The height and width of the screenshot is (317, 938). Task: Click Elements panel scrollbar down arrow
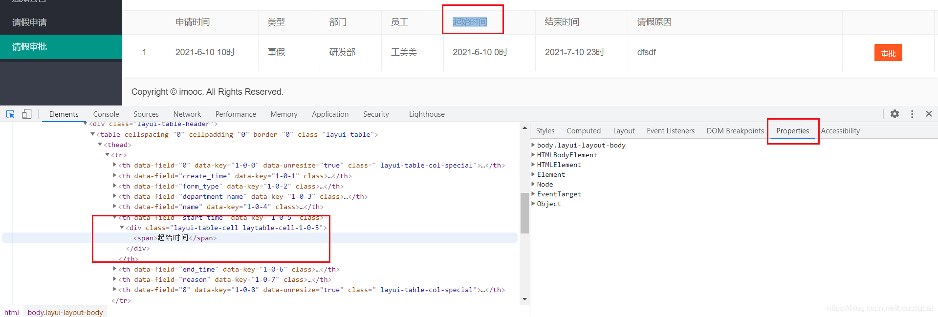[524, 299]
